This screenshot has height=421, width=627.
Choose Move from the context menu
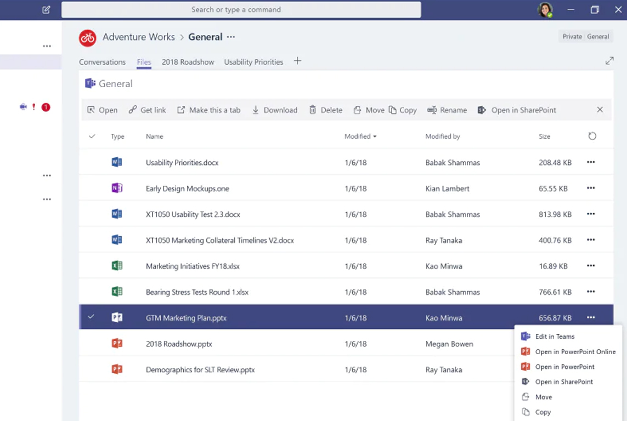click(x=536, y=397)
